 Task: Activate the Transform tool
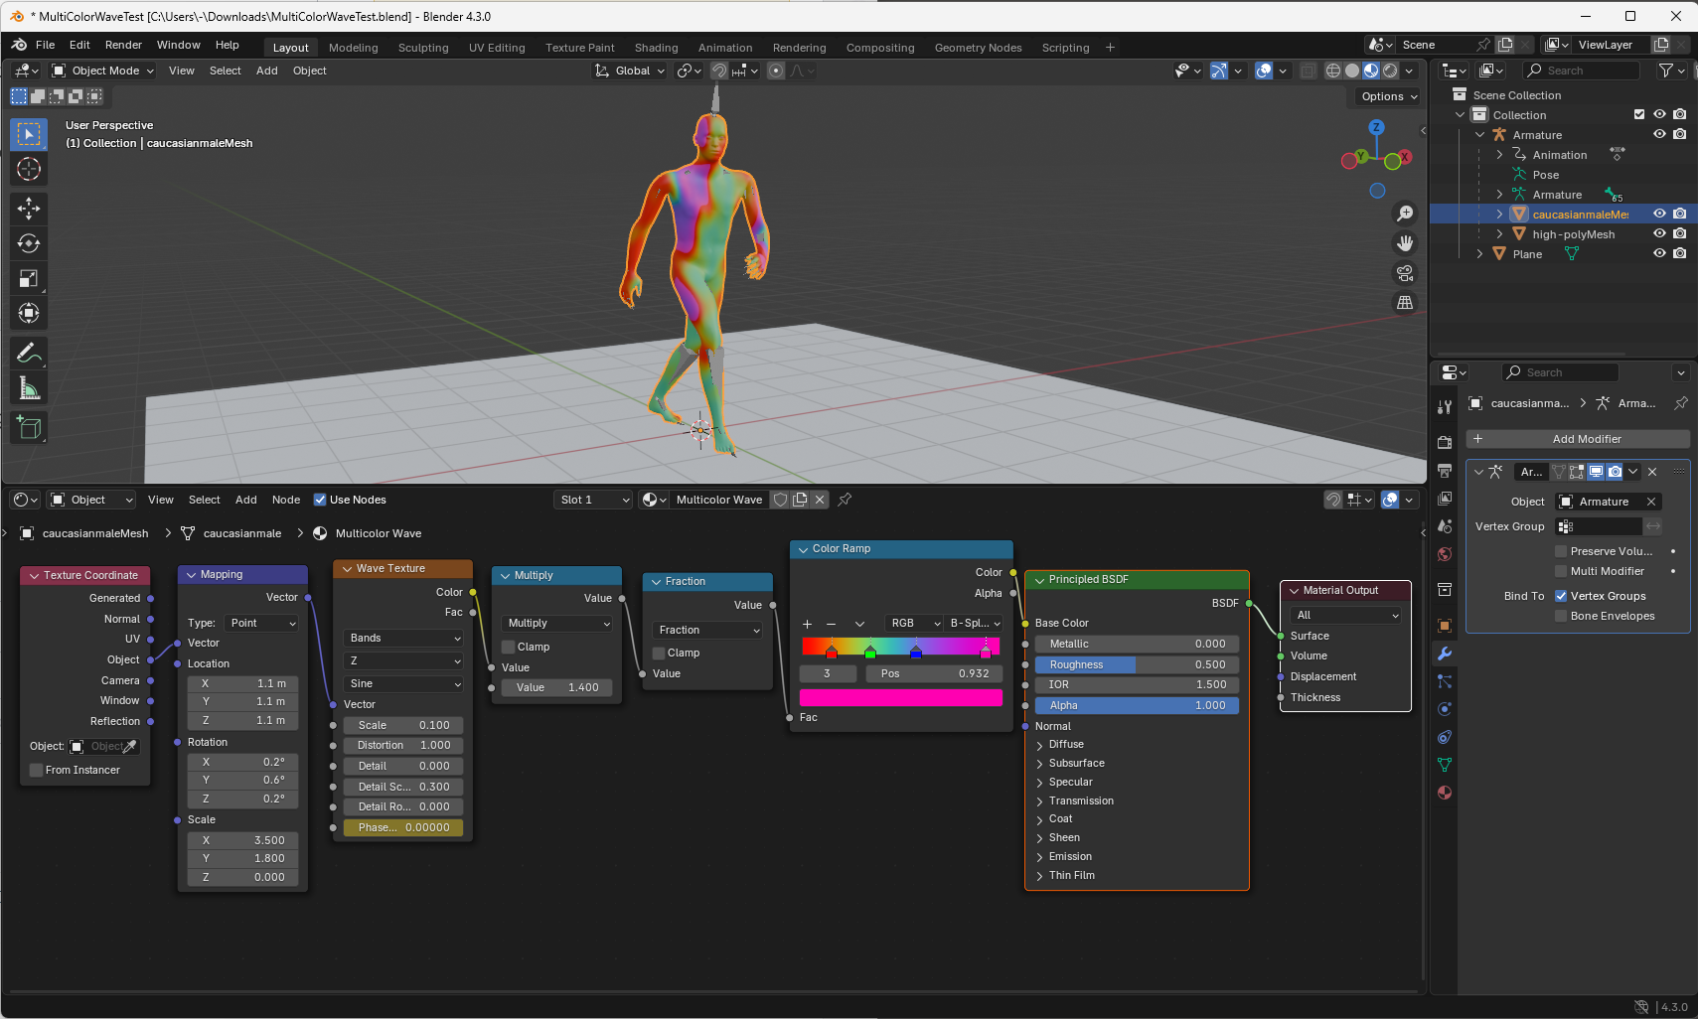click(x=29, y=314)
